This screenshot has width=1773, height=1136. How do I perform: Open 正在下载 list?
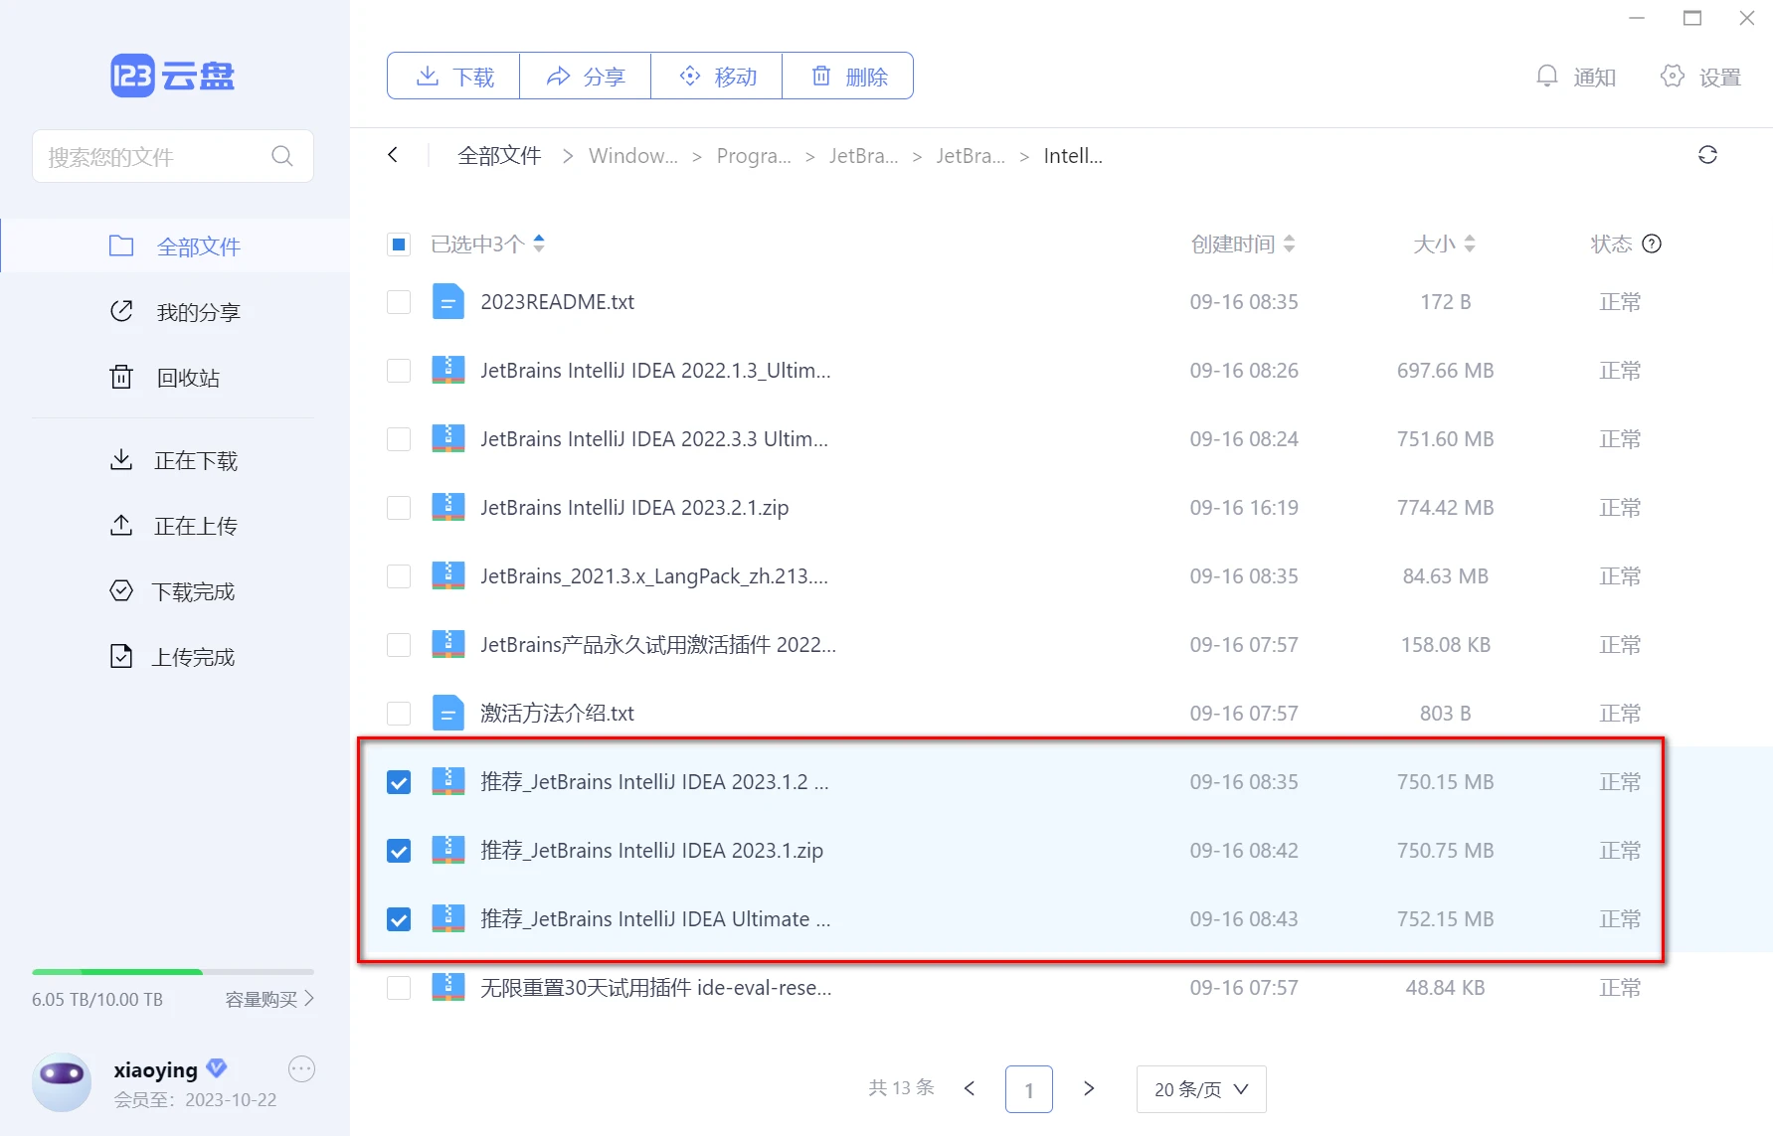pyautogui.click(x=175, y=460)
